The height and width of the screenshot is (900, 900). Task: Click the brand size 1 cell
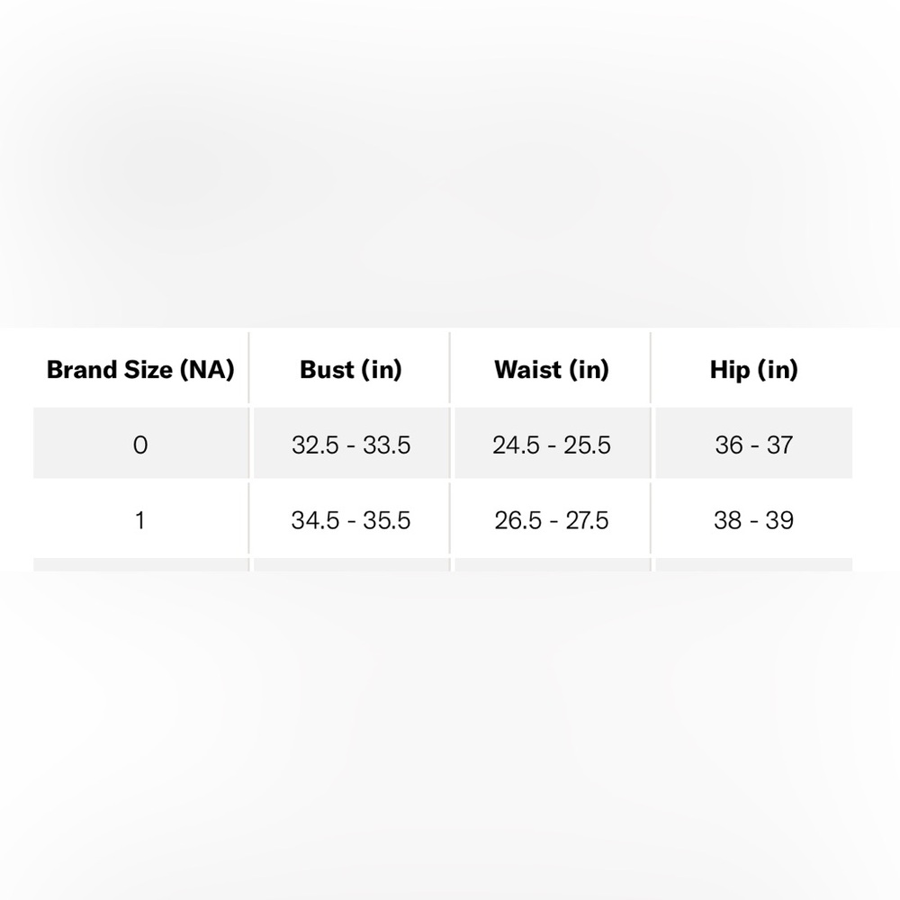pyautogui.click(x=140, y=519)
